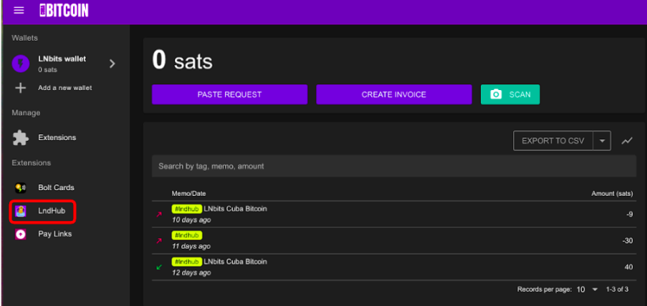
Task: Click the camera icon on Scan
Action: click(496, 94)
